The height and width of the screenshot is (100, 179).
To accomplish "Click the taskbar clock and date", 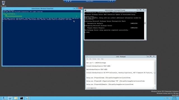I will click(x=174, y=98).
